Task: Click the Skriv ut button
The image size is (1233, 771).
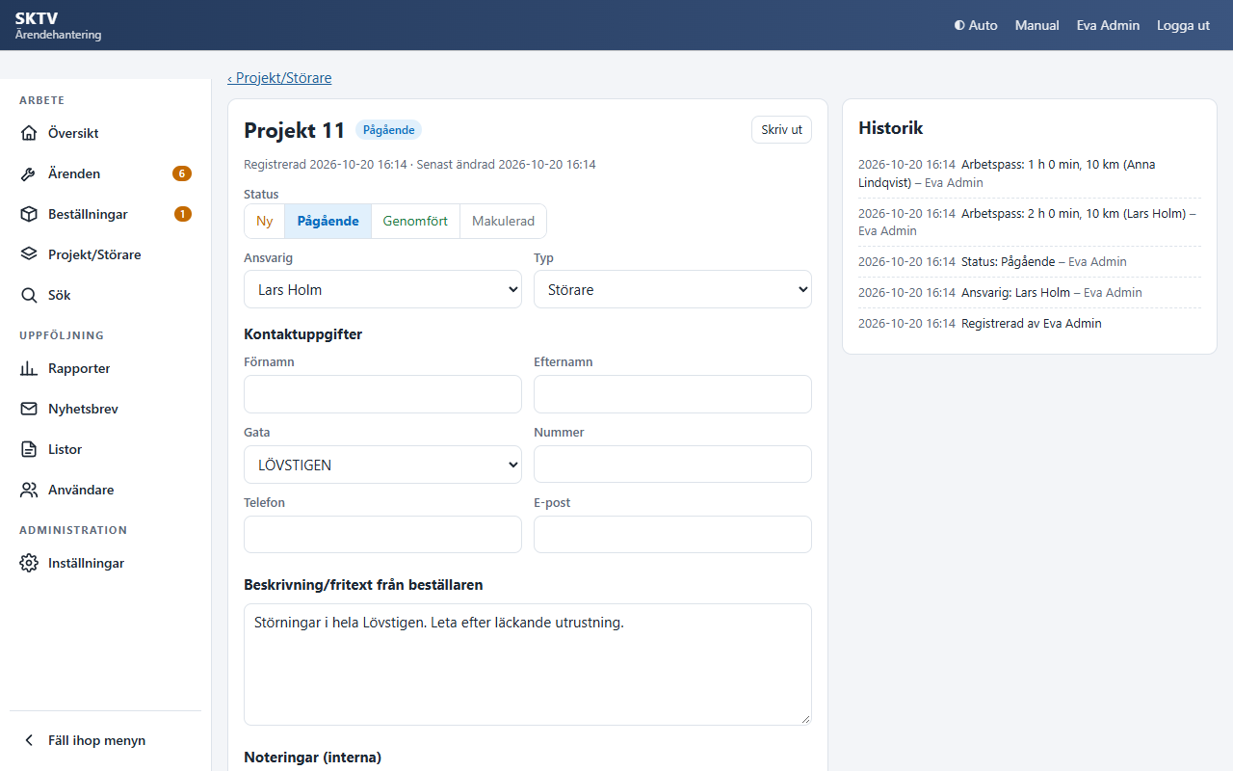Action: pos(781,130)
